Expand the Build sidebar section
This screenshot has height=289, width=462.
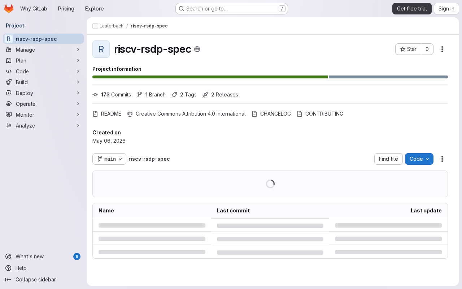click(78, 82)
